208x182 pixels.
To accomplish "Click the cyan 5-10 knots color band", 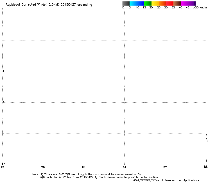I will (133, 3).
